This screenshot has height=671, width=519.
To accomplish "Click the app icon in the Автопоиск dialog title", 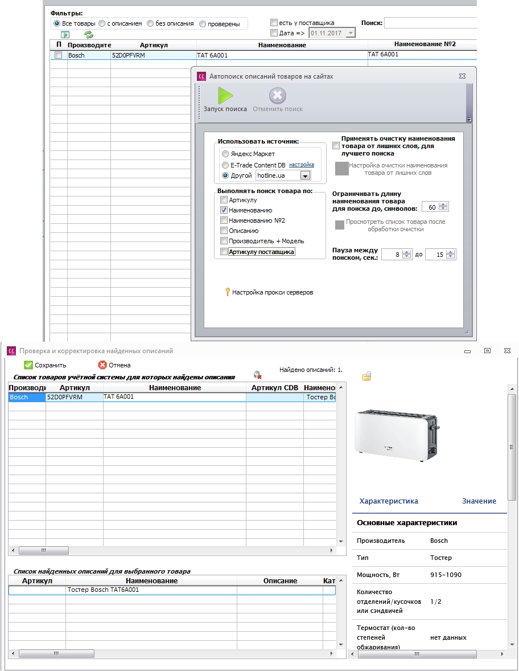I will [201, 76].
